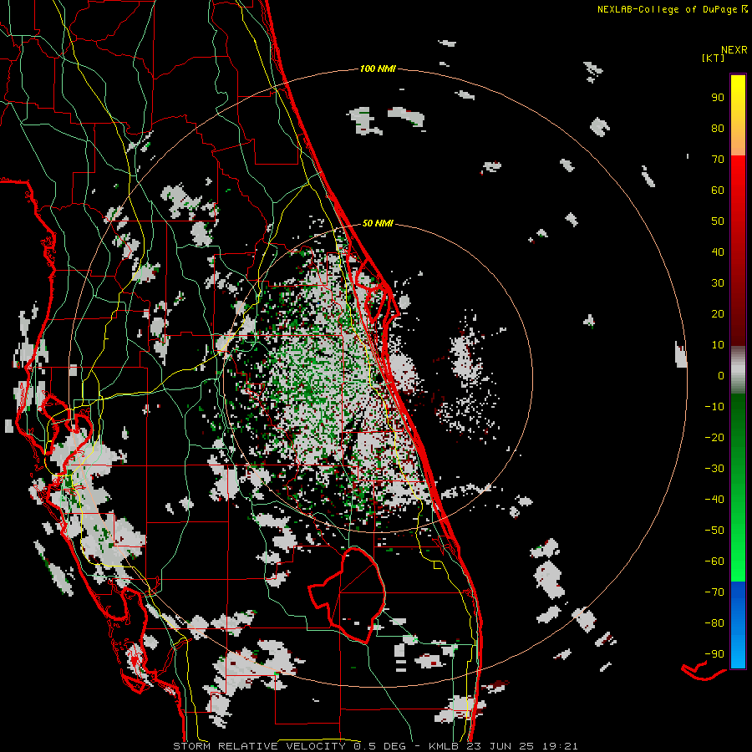Select the 100 NMI range ring label
752x752 pixels.
[378, 69]
